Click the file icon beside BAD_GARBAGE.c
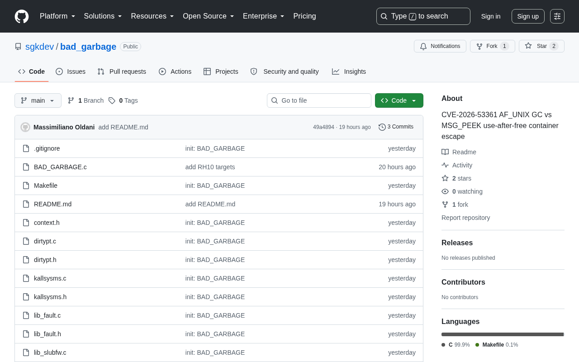The width and height of the screenshot is (579, 362). [x=26, y=167]
